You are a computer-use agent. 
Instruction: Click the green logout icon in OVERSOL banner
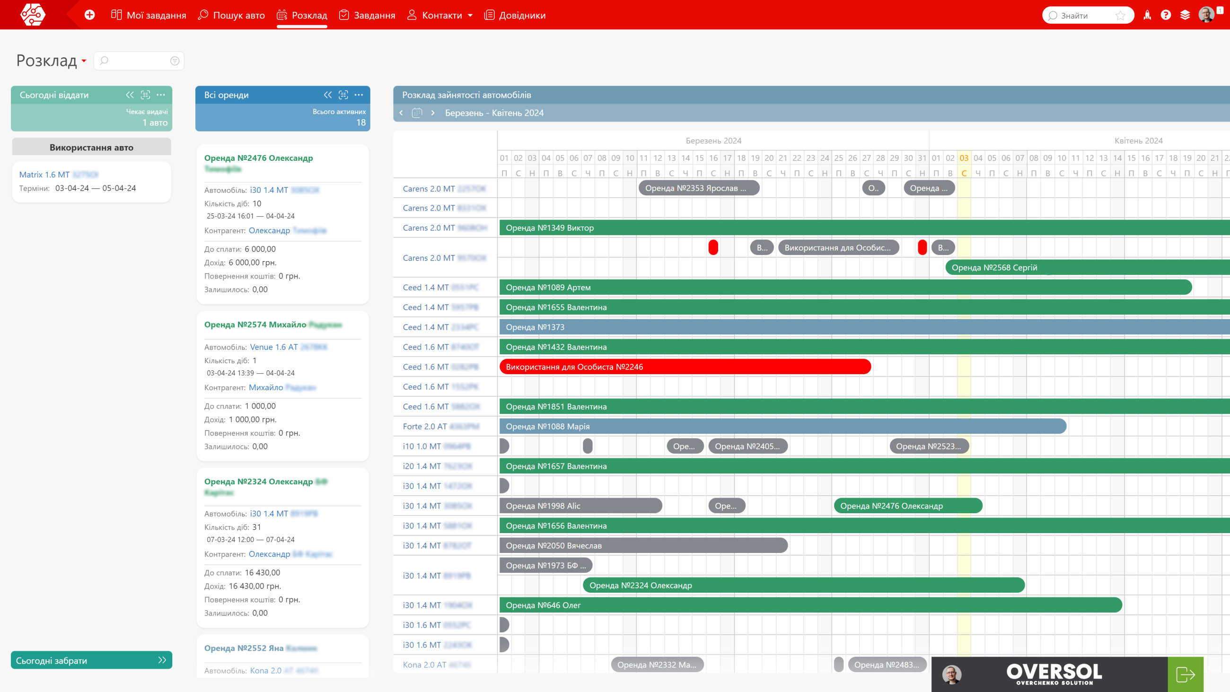click(1185, 674)
